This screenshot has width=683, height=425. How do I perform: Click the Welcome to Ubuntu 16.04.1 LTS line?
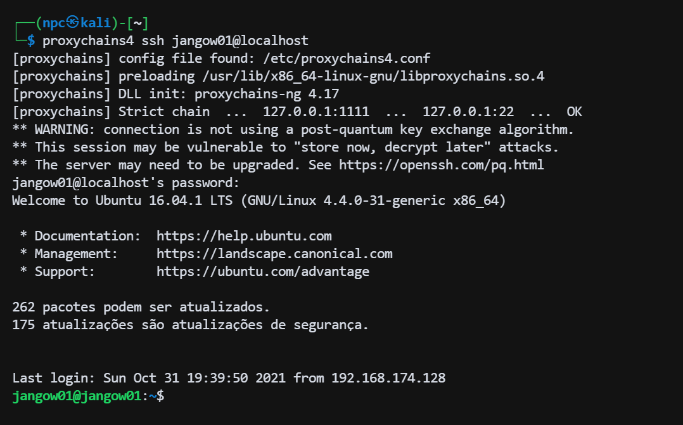point(259,200)
